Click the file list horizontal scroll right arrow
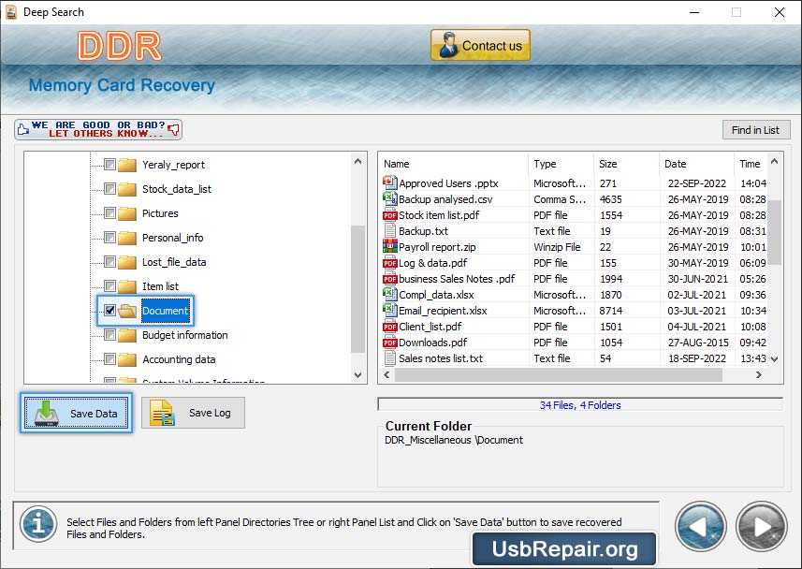The image size is (802, 569). click(759, 374)
